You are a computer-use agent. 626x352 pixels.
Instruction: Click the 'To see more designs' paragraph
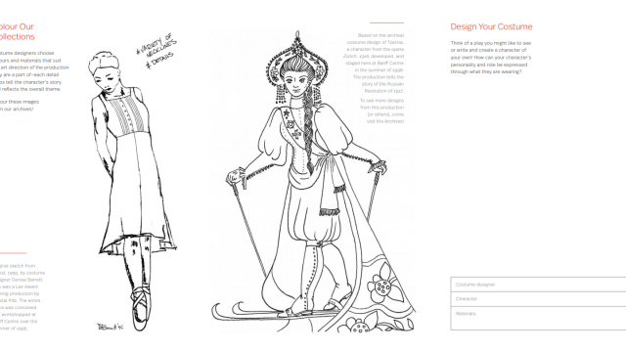[x=381, y=110]
